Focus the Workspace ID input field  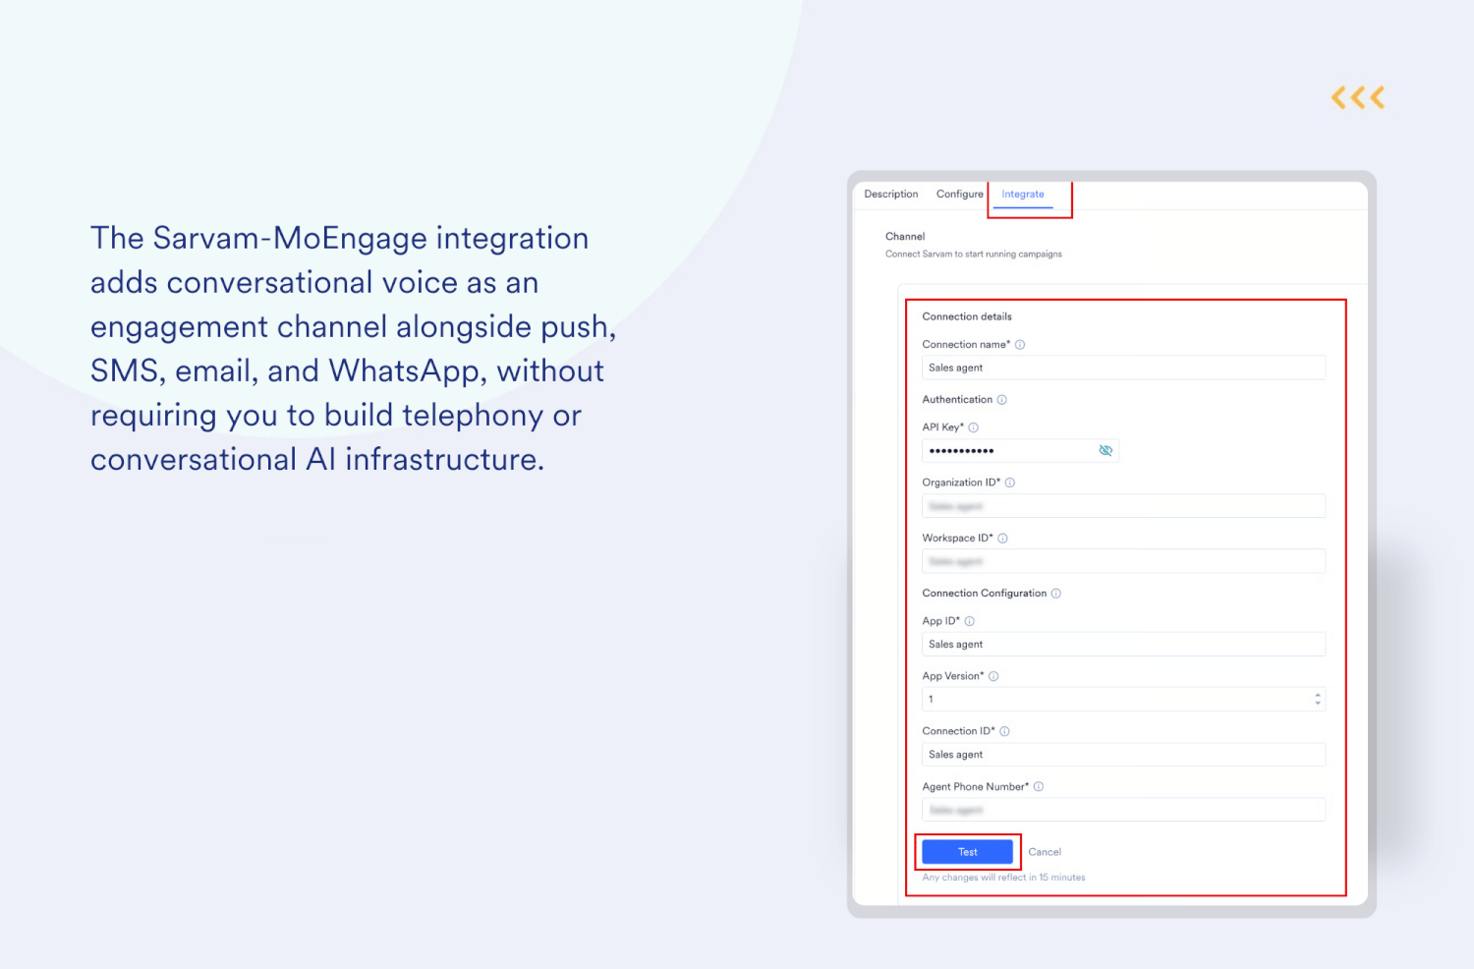1123,561
